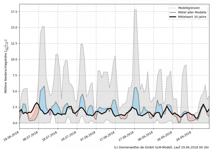Screen dimensions: 213x149
Task: Click the gray Mittel aller Modelle legend line
Action: point(174,12)
